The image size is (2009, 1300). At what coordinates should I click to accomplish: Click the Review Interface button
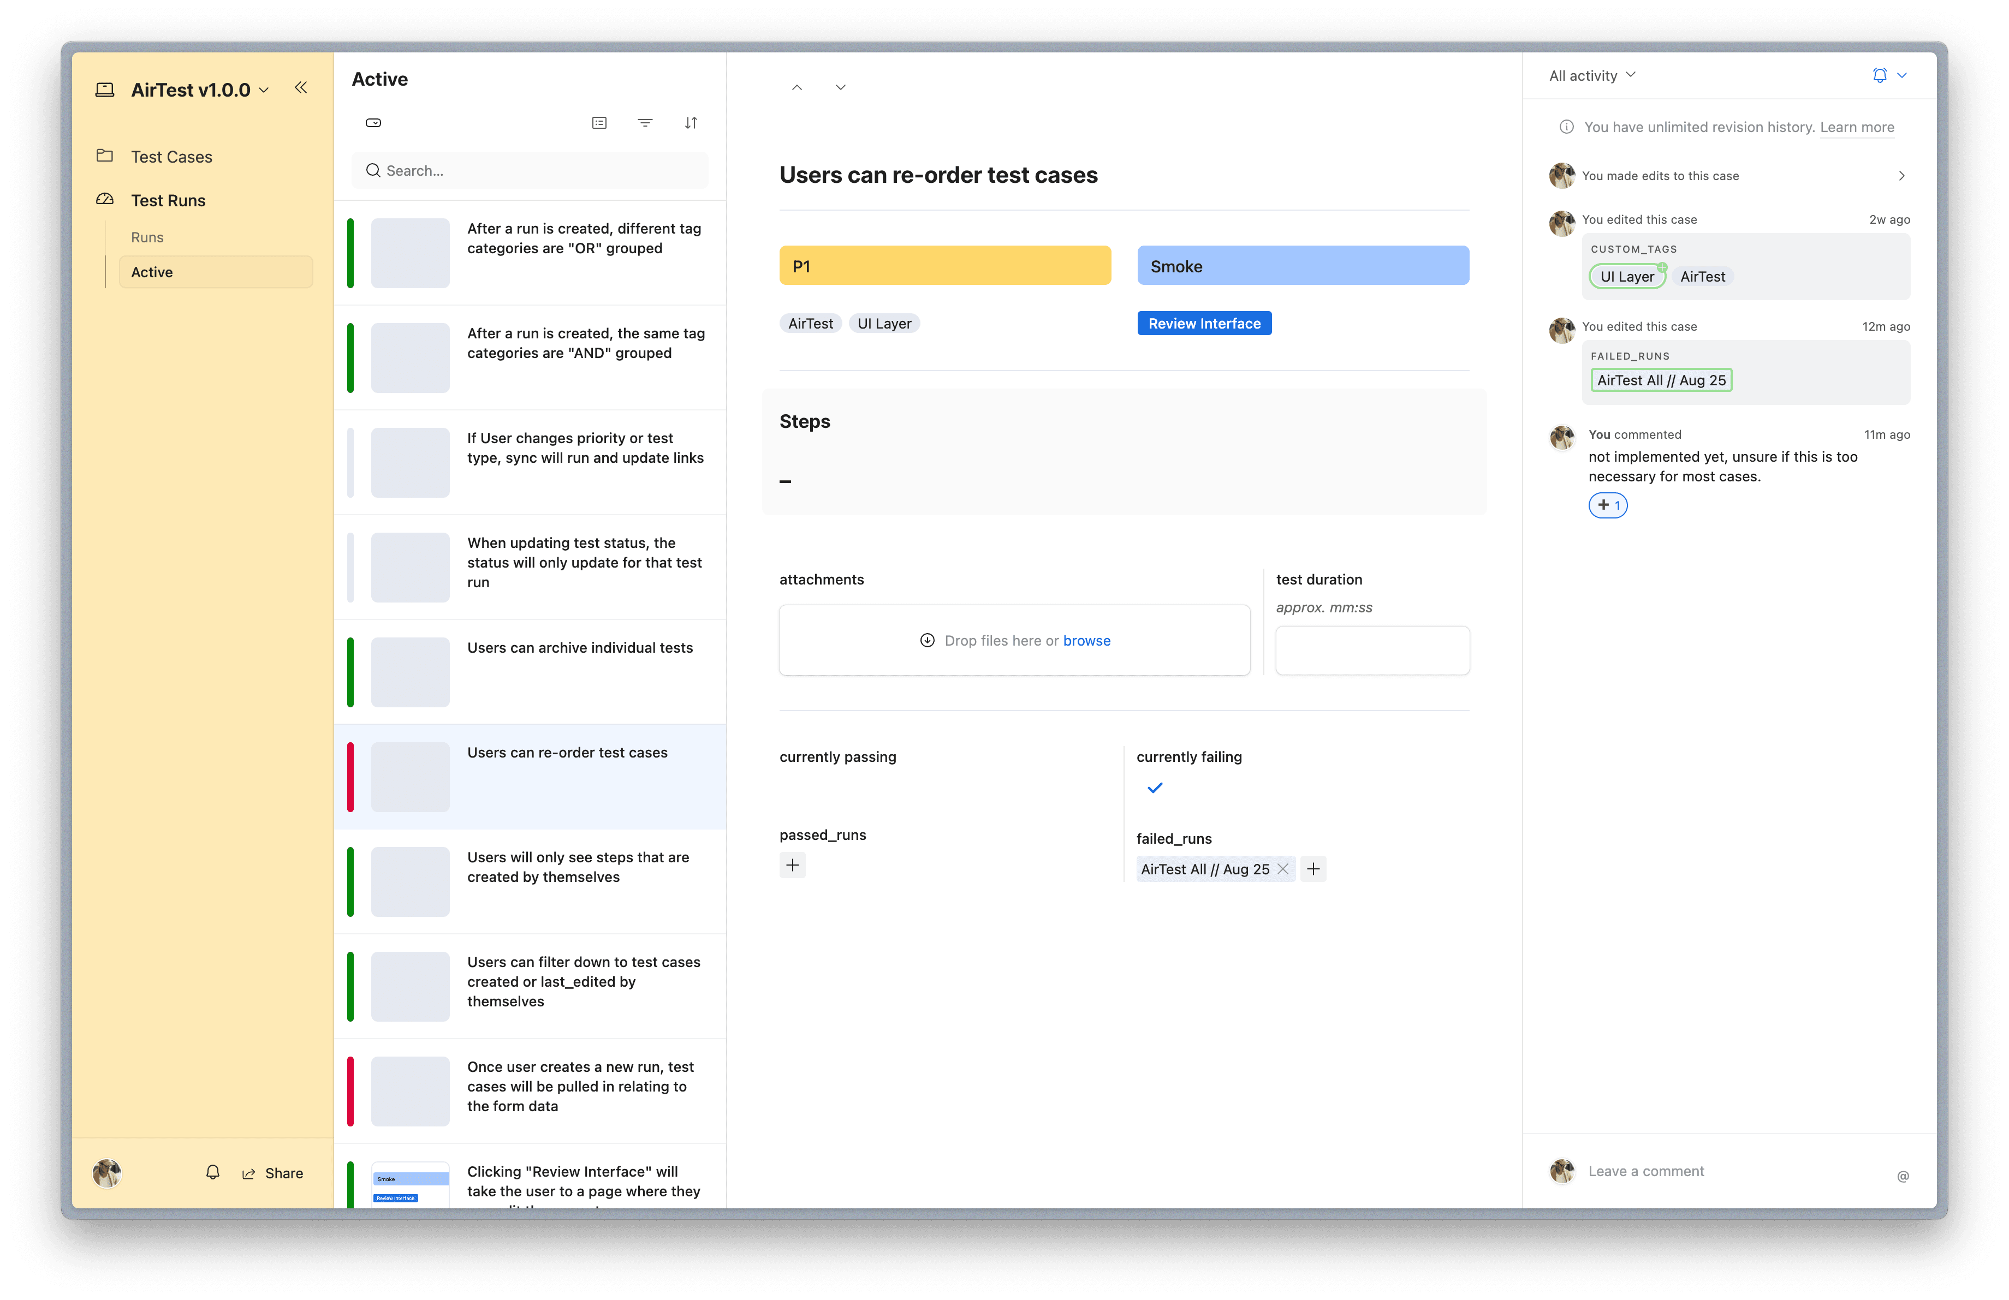(x=1204, y=324)
